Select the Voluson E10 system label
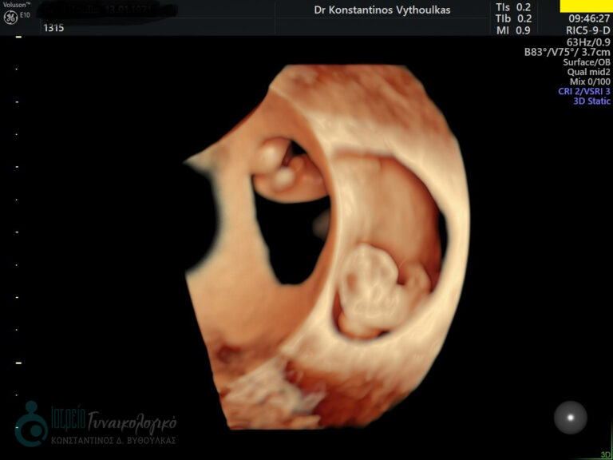The height and width of the screenshot is (460, 613). [16, 5]
